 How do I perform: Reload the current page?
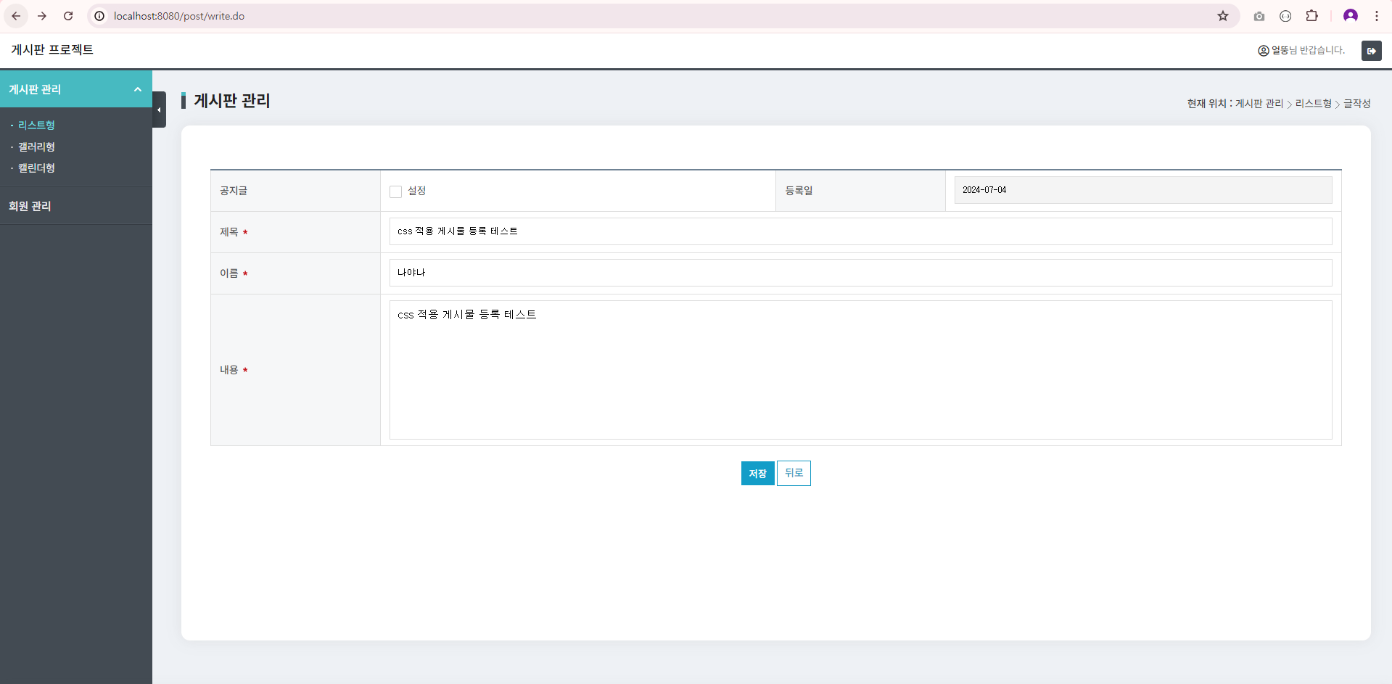pyautogui.click(x=68, y=16)
